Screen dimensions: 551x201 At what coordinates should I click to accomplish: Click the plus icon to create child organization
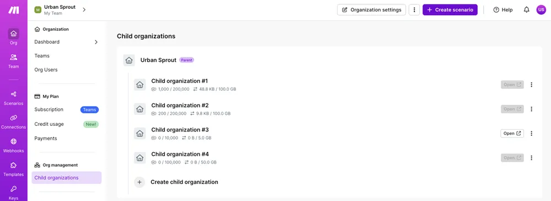(x=140, y=182)
